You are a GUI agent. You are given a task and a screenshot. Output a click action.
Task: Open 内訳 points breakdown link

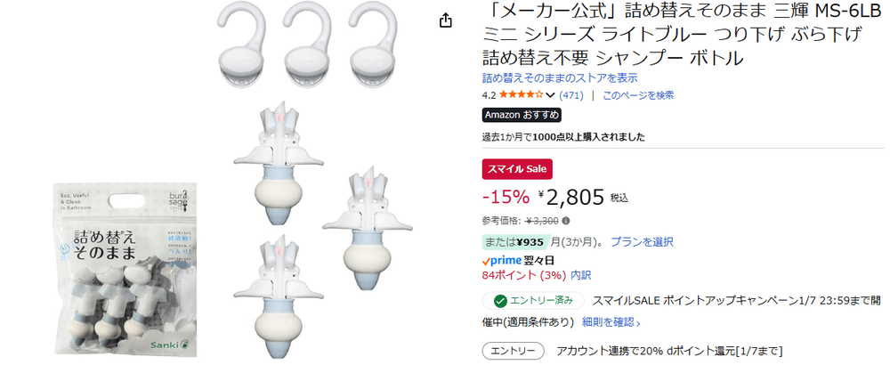pyautogui.click(x=580, y=275)
